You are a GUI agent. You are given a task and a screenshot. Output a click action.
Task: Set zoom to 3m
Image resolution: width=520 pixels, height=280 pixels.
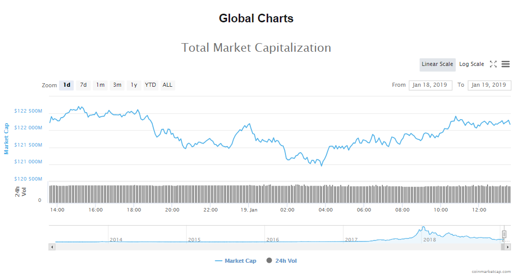[117, 85]
